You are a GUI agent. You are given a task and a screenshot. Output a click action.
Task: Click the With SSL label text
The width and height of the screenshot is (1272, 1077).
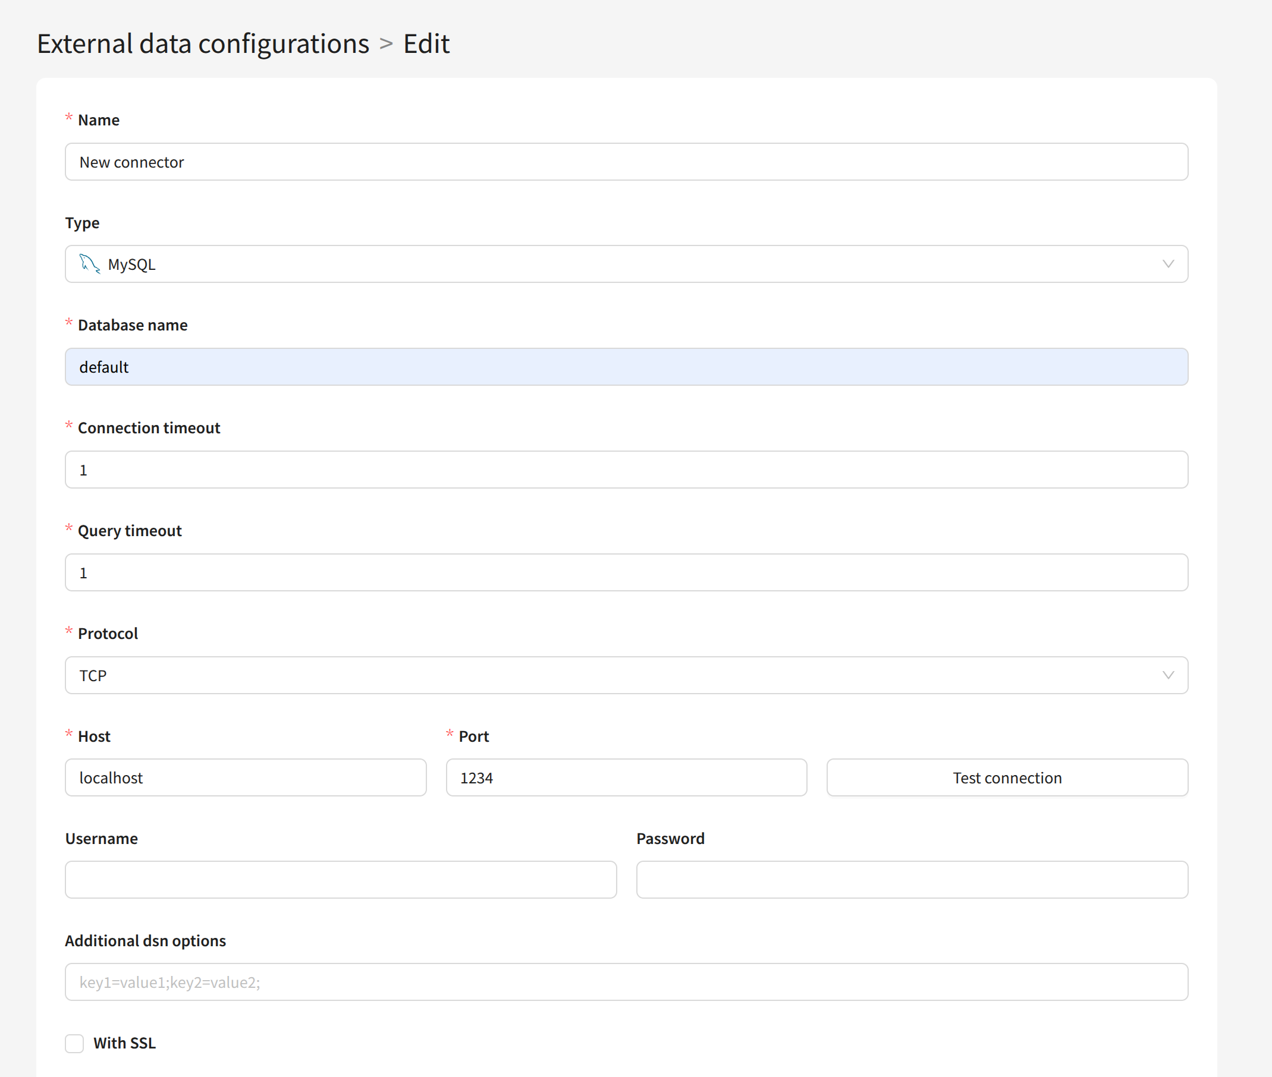coord(125,1043)
